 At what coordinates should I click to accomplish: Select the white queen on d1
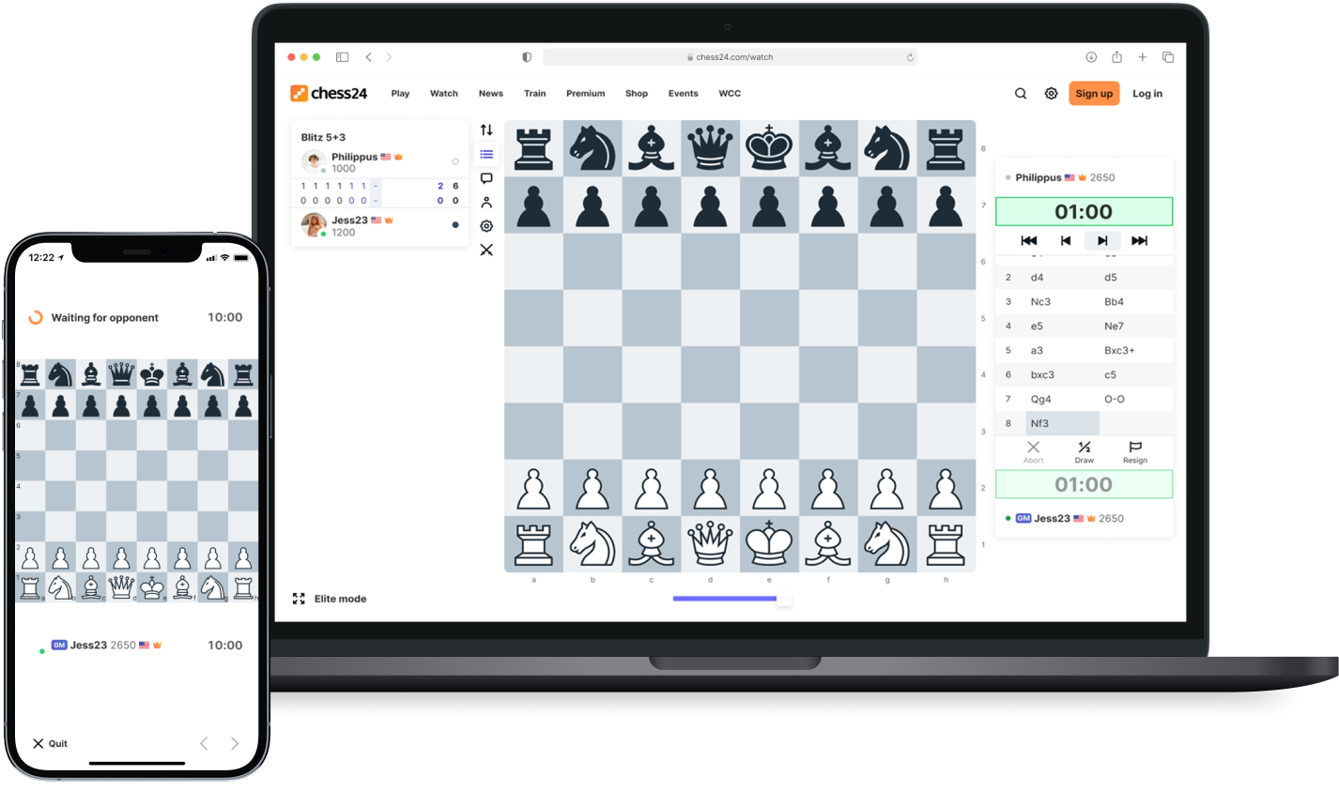[710, 543]
